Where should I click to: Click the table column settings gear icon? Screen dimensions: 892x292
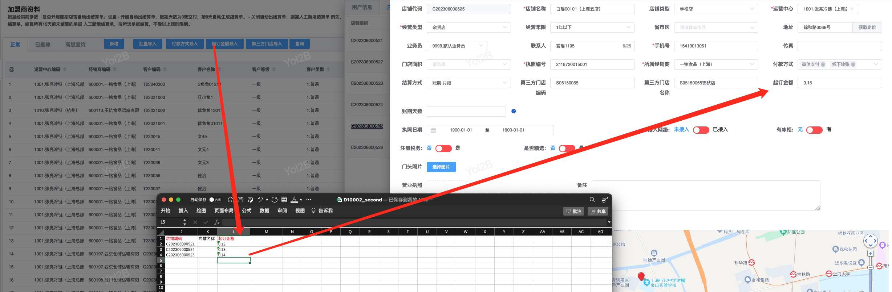[x=12, y=70]
